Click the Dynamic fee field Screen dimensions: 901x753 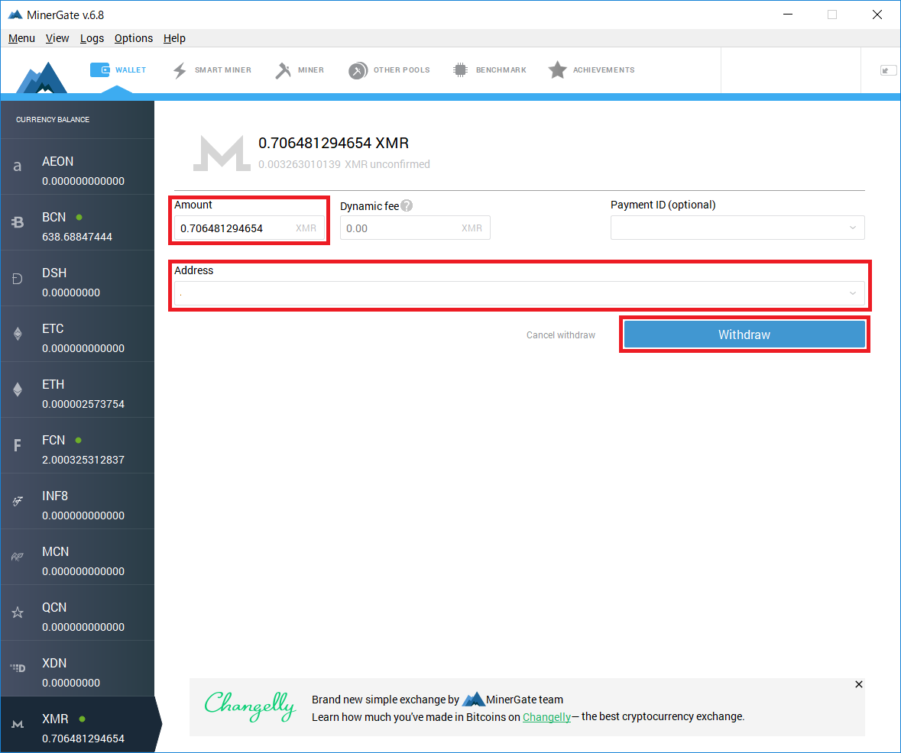[415, 228]
